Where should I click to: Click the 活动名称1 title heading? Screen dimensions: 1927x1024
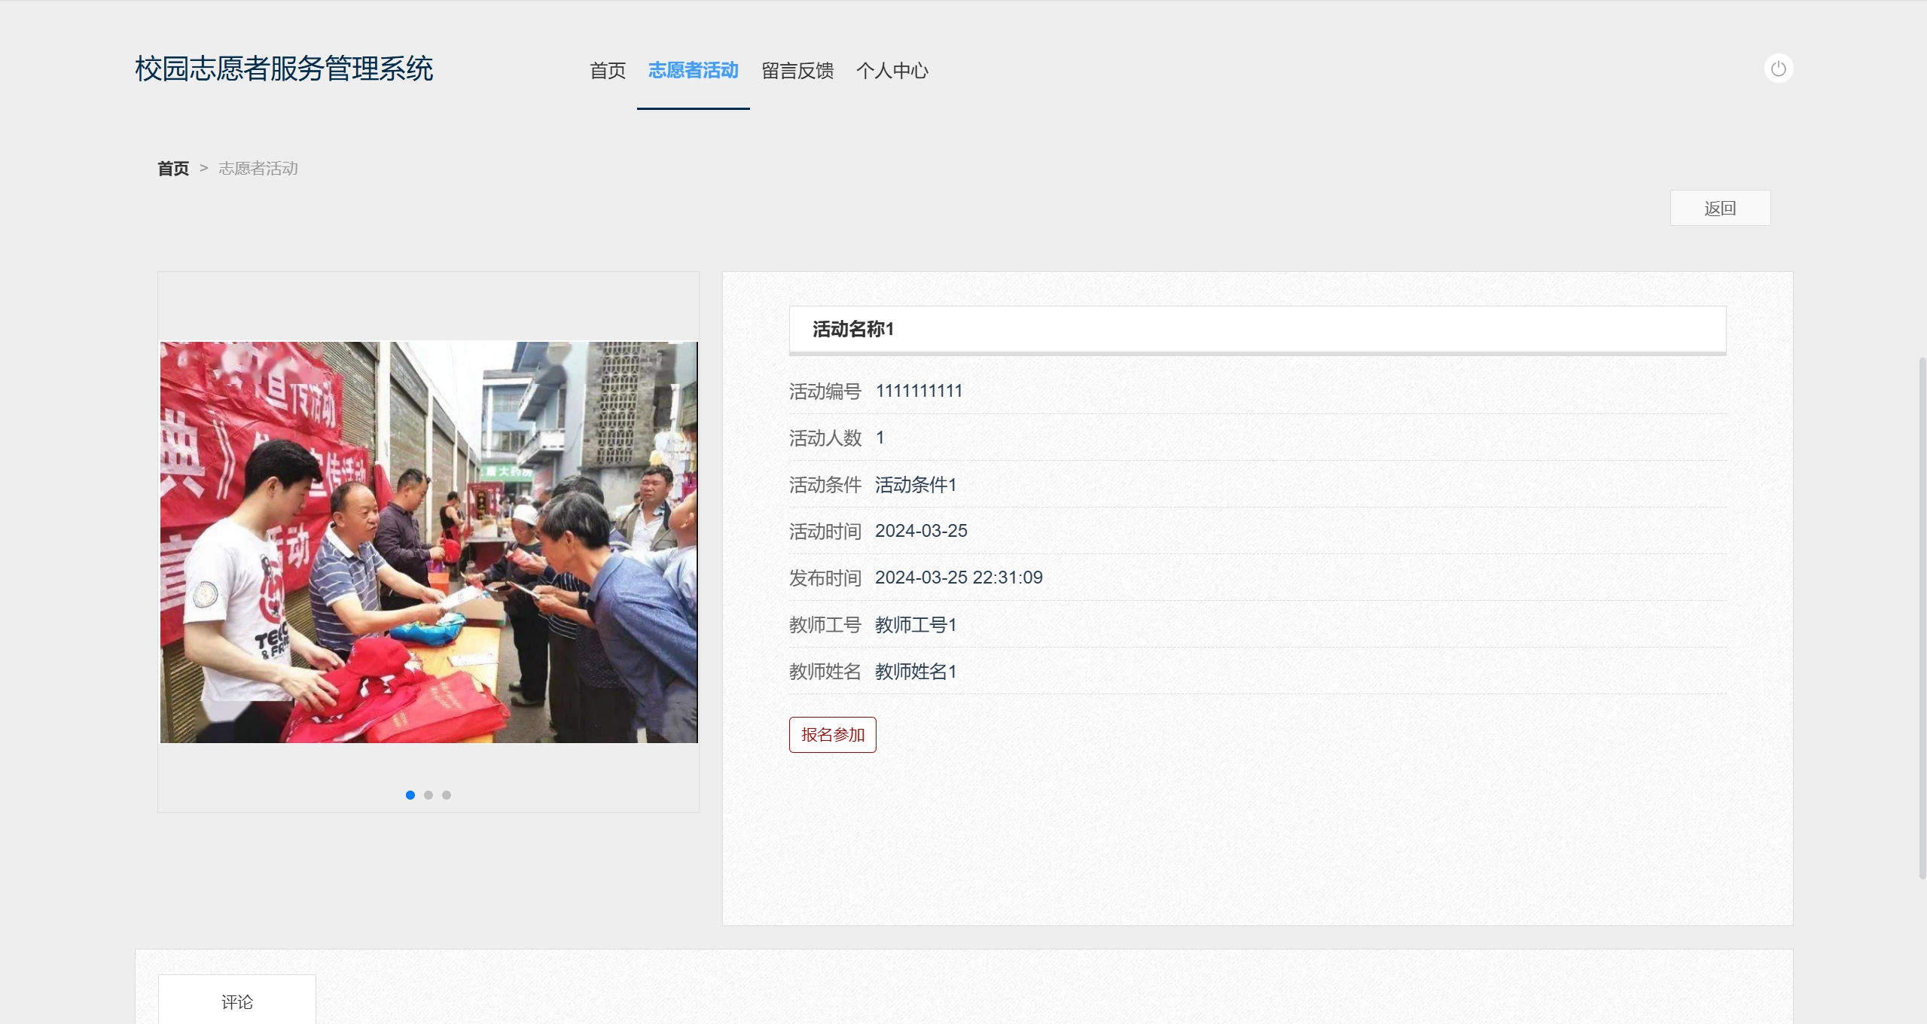852,329
